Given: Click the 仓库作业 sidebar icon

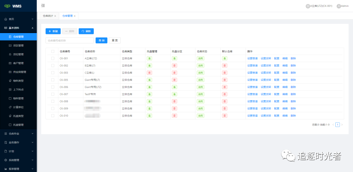Looking at the screenshot, I should 6,133.
